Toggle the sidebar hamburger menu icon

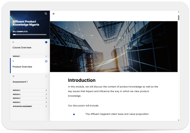[54, 14]
